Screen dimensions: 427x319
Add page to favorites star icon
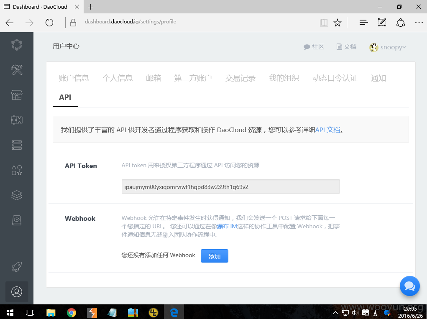[x=338, y=23]
